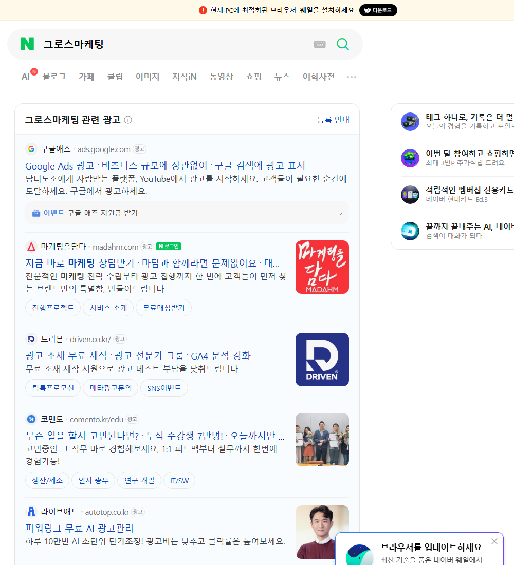Click the madahm.com URL text
This screenshot has width=514, height=565.
coord(116,247)
